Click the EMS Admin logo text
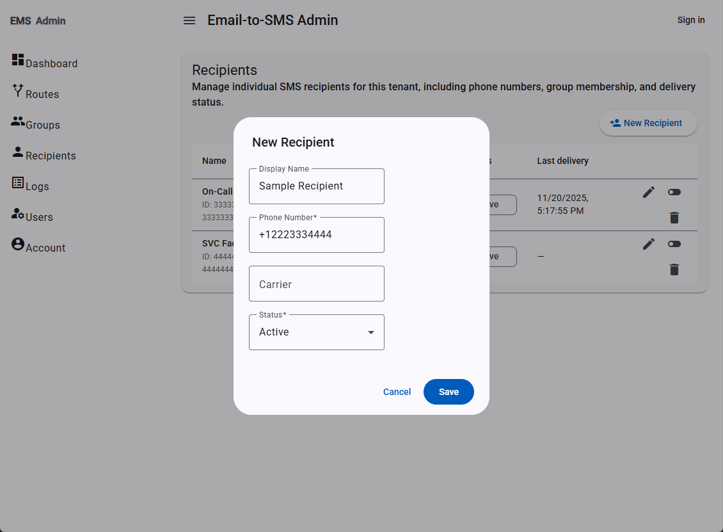Viewport: 723px width, 532px height. tap(37, 20)
